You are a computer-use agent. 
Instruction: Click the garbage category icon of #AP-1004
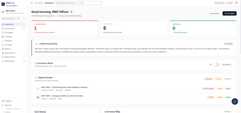click(x=38, y=89)
